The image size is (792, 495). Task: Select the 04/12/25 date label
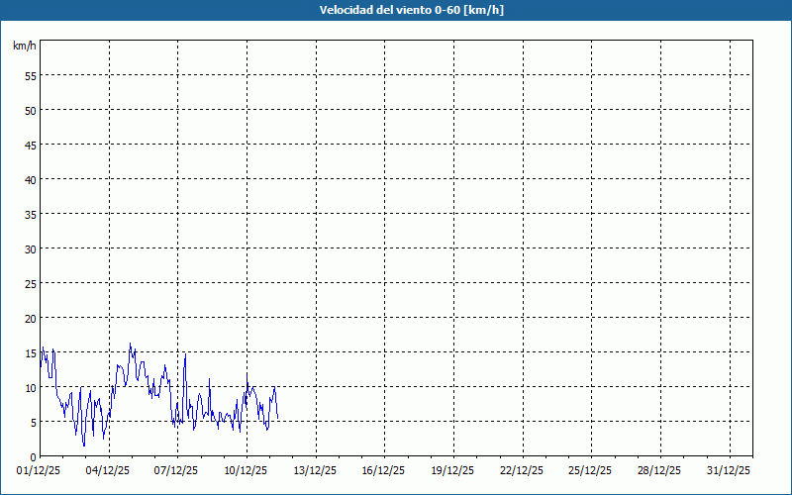tap(109, 470)
